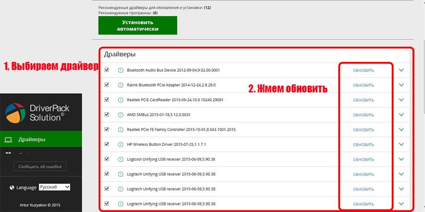Screen dimensions: 425x212
Task: Expand the Realtek PCIE CardReader row chevron
Action: (x=402, y=100)
